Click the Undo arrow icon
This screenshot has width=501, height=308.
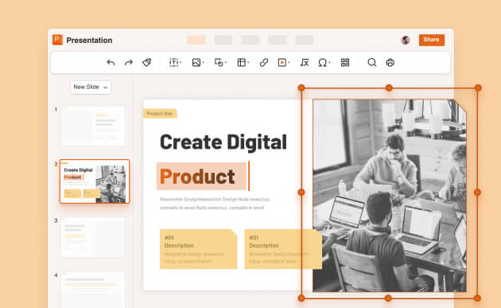(111, 62)
